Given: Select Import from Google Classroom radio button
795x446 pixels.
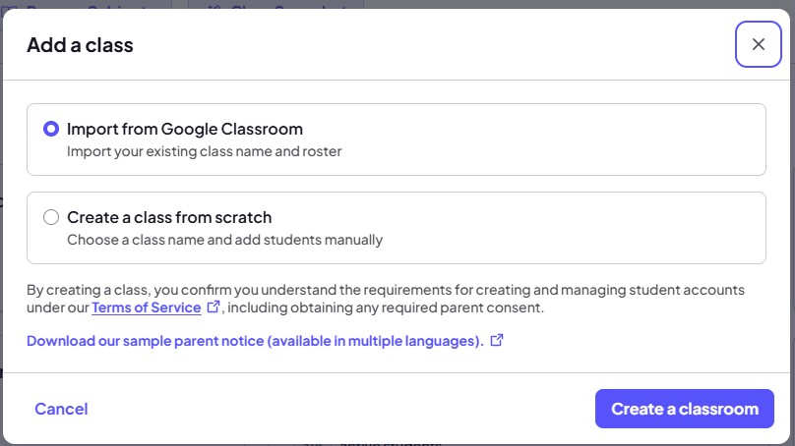Looking at the screenshot, I should click(51, 129).
